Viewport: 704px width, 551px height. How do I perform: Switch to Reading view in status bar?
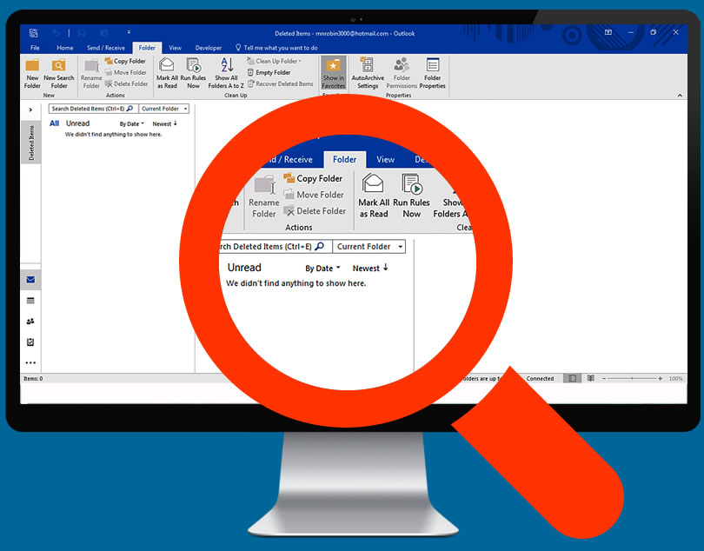(591, 379)
